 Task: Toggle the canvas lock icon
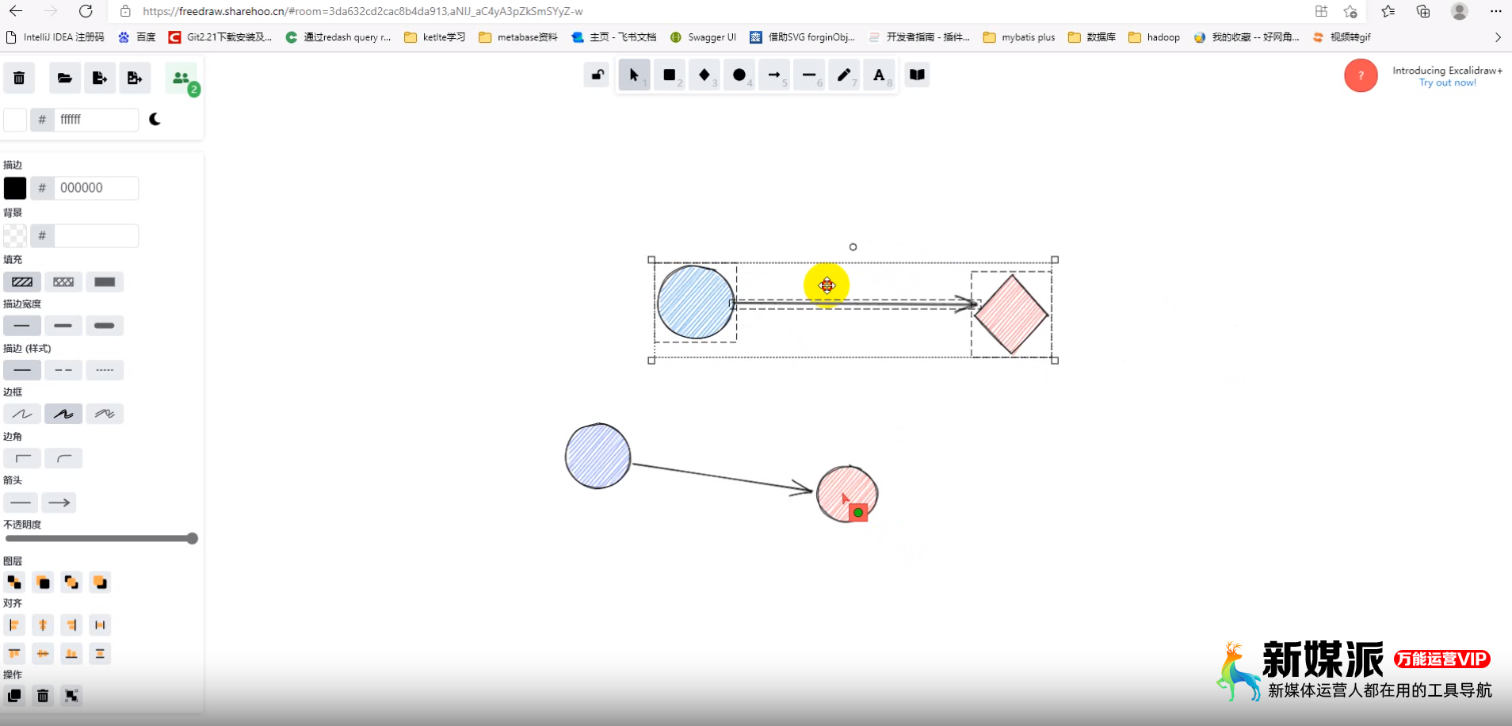[x=597, y=75]
